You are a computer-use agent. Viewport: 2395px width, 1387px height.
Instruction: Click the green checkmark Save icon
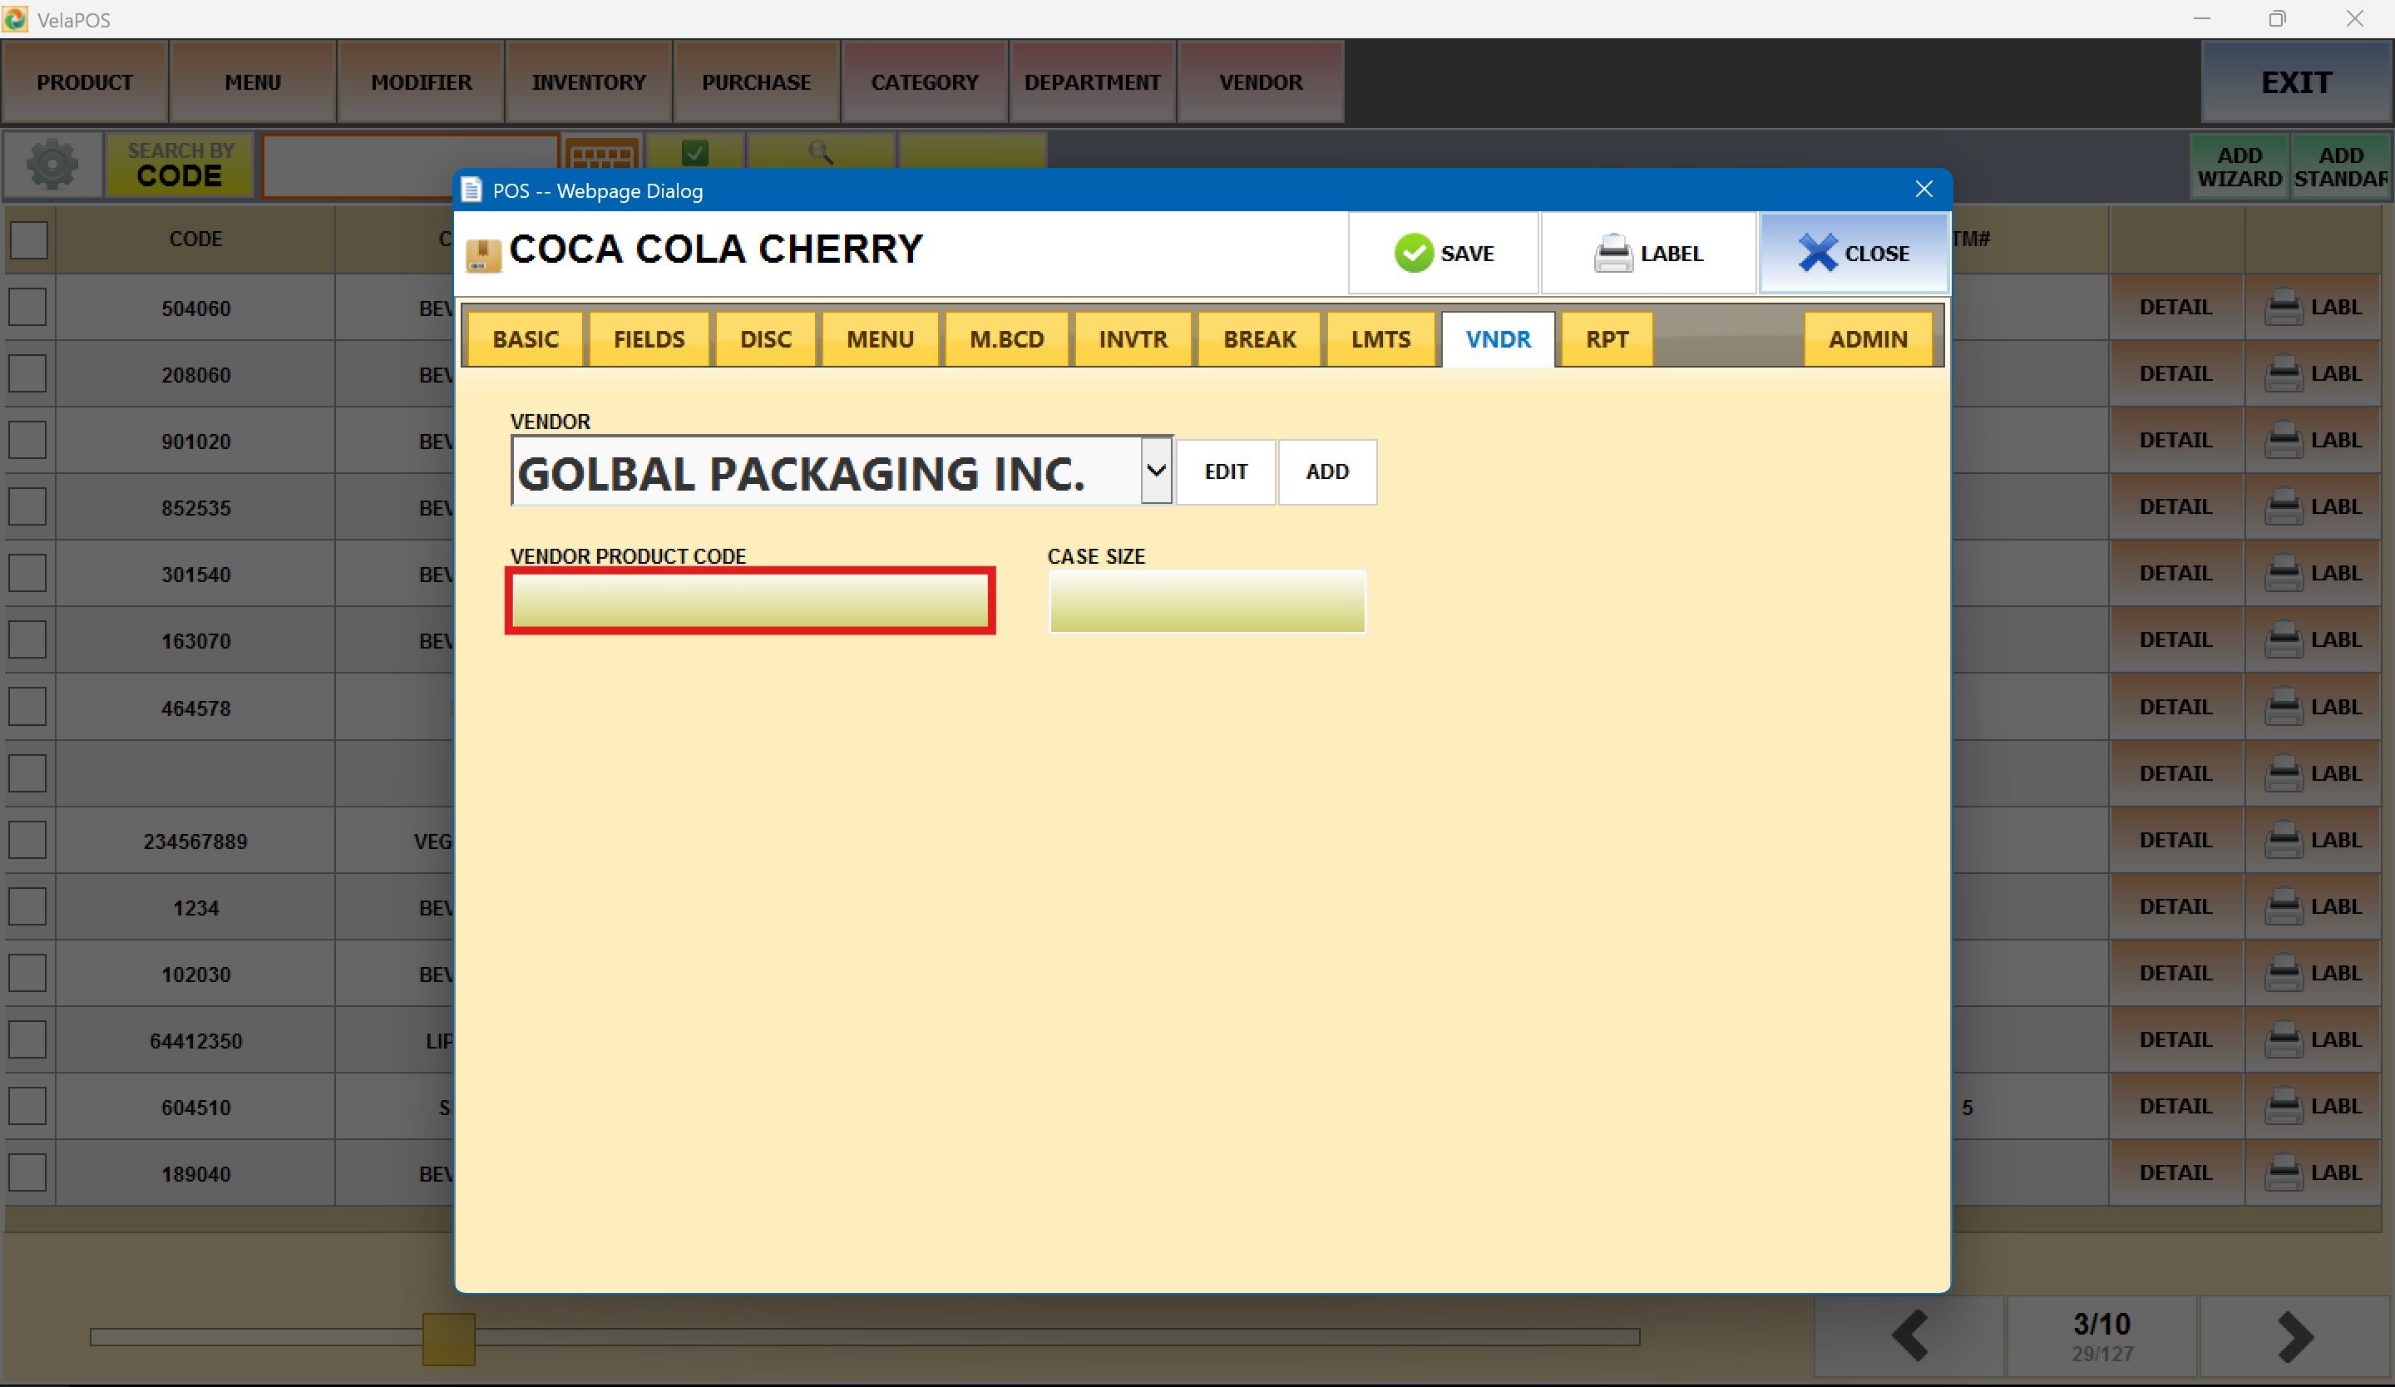[x=1413, y=254]
